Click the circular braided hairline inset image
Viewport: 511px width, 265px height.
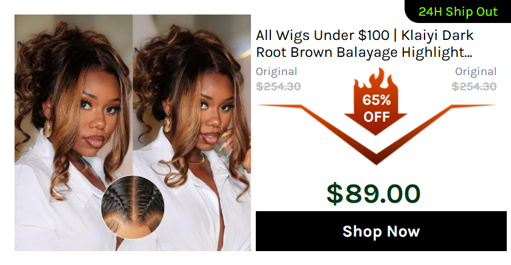[132, 208]
